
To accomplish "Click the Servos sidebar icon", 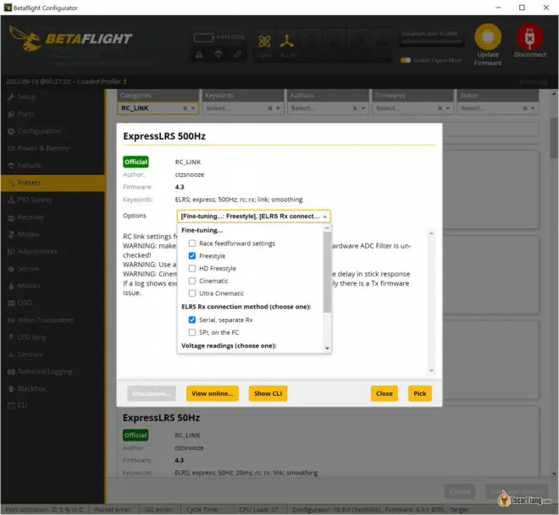I will (11, 268).
